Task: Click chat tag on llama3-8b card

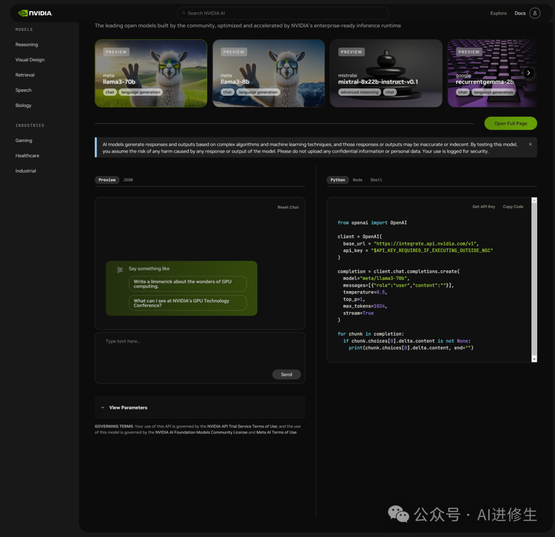Action: pos(227,92)
